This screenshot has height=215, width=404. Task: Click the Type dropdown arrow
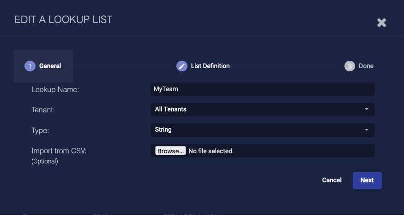pos(367,130)
